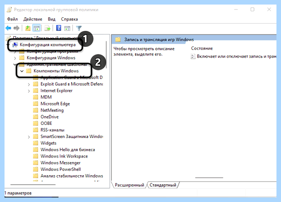
Task: Click the Group Policy Editor title icon
Action: pyautogui.click(x=9, y=10)
